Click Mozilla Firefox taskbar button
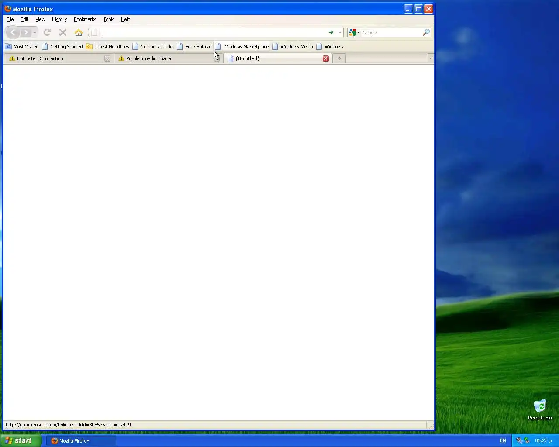 81,441
